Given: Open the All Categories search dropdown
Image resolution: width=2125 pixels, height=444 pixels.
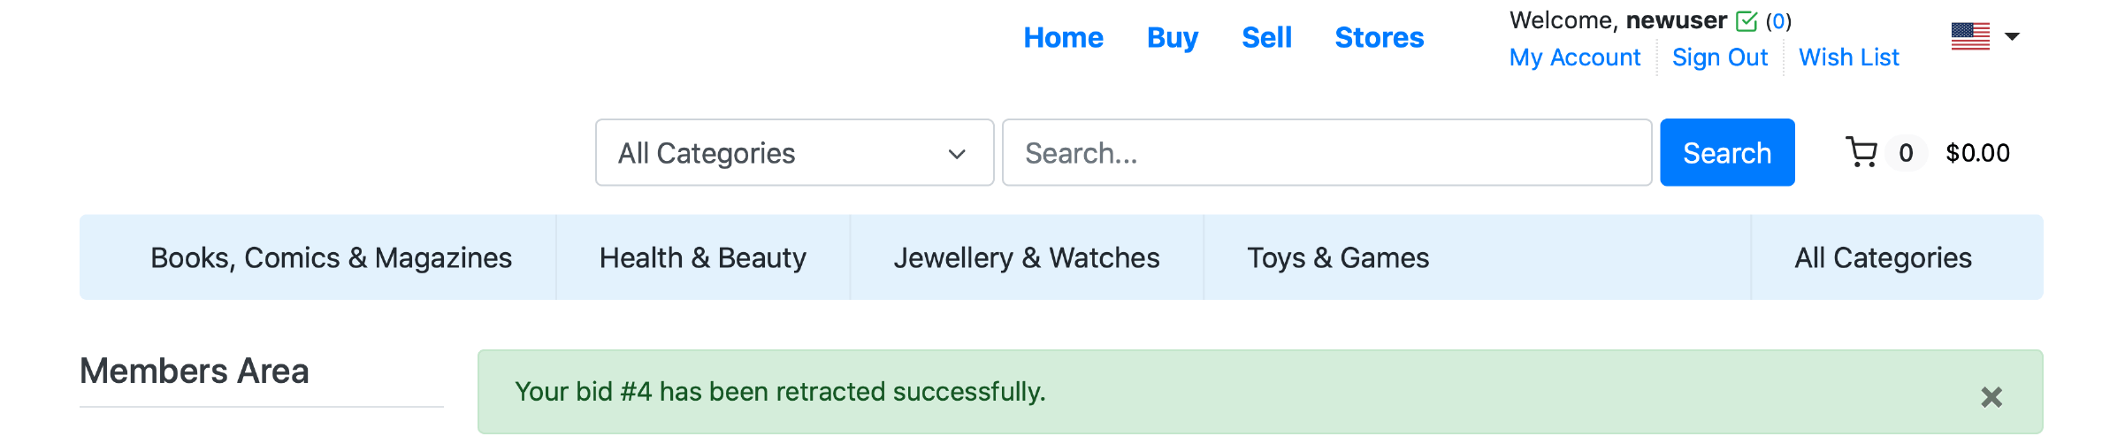Looking at the screenshot, I should point(794,153).
